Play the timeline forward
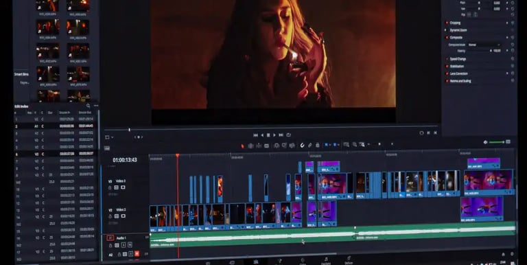The width and height of the screenshot is (527, 265). 274,135
